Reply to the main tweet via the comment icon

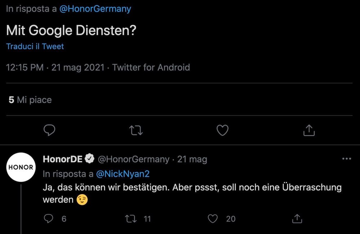pos(49,130)
